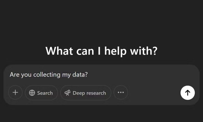This screenshot has width=203, height=122.
Task: Click the Deep research text label
Action: (89, 93)
